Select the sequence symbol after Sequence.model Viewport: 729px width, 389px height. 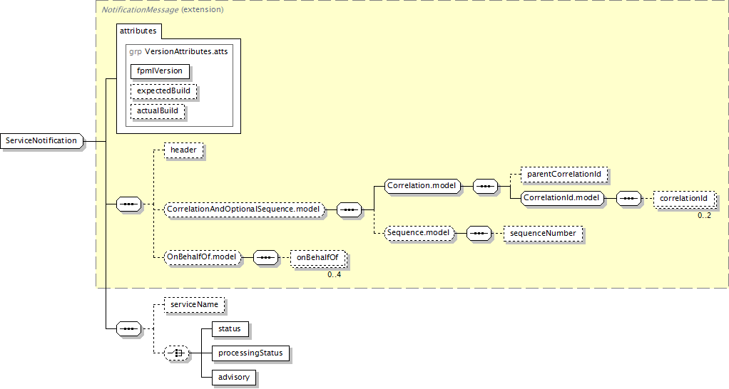coord(478,233)
